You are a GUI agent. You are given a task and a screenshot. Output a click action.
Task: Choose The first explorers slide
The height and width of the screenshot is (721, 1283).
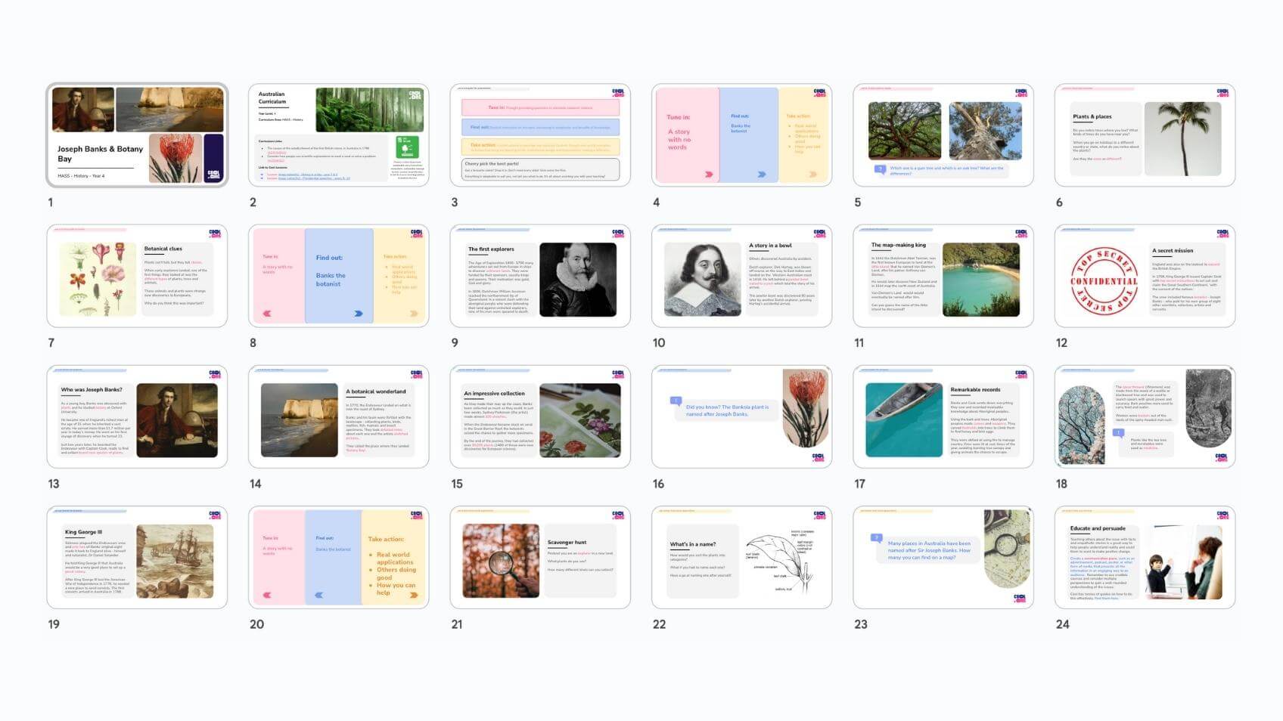pos(540,276)
